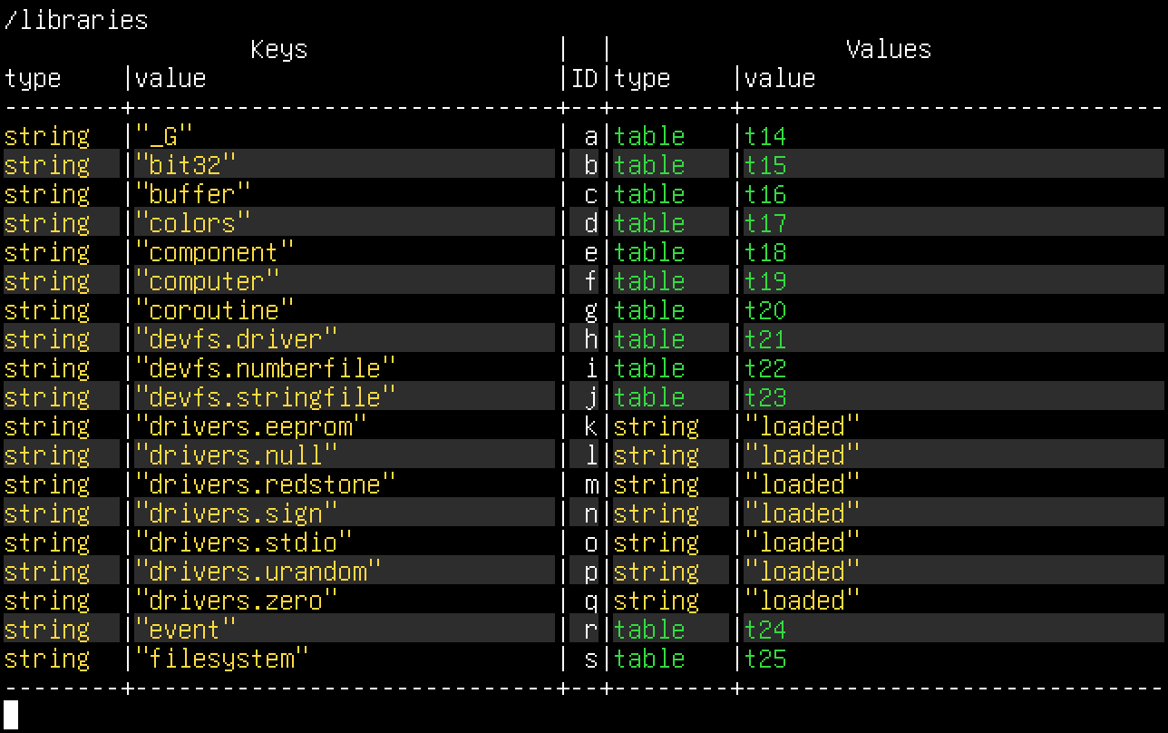
Task: Click the Keys column group header
Action: coord(279,49)
